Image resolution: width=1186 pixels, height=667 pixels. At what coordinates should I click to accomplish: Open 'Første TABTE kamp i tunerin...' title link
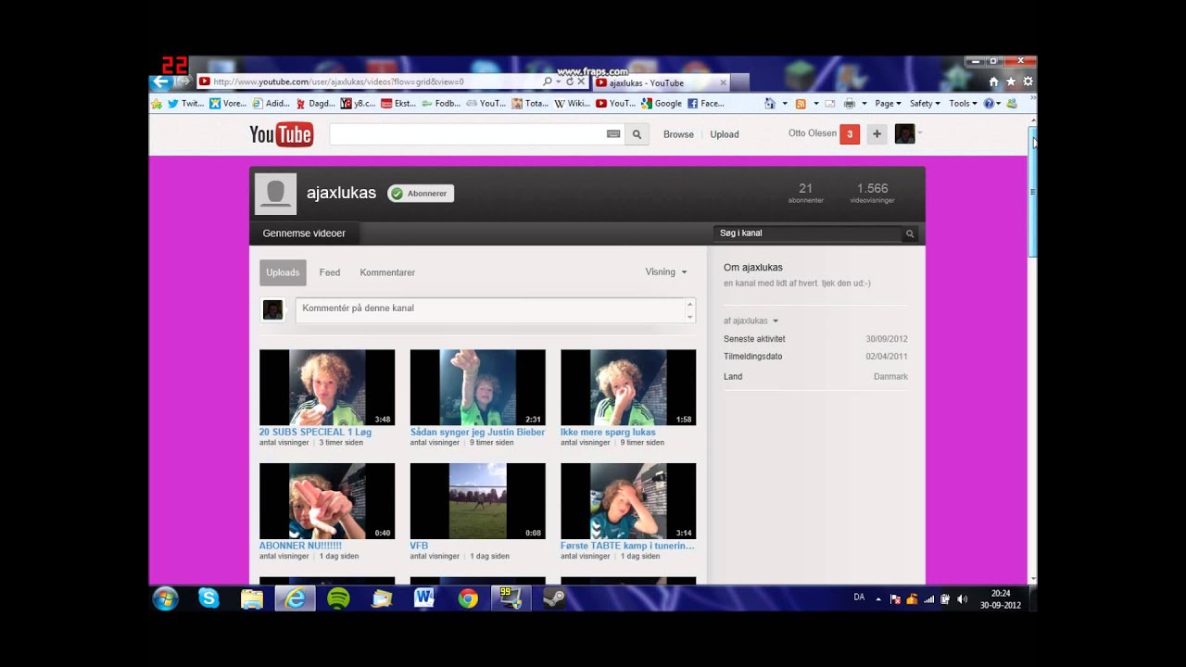(x=627, y=546)
